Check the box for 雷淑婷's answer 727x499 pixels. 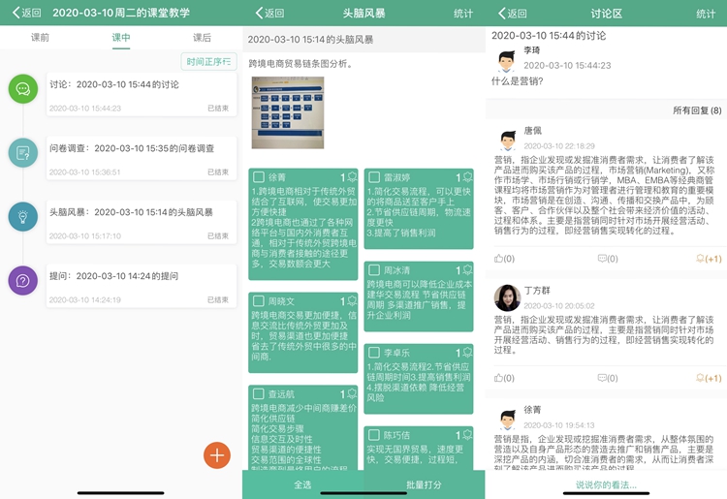pos(374,177)
